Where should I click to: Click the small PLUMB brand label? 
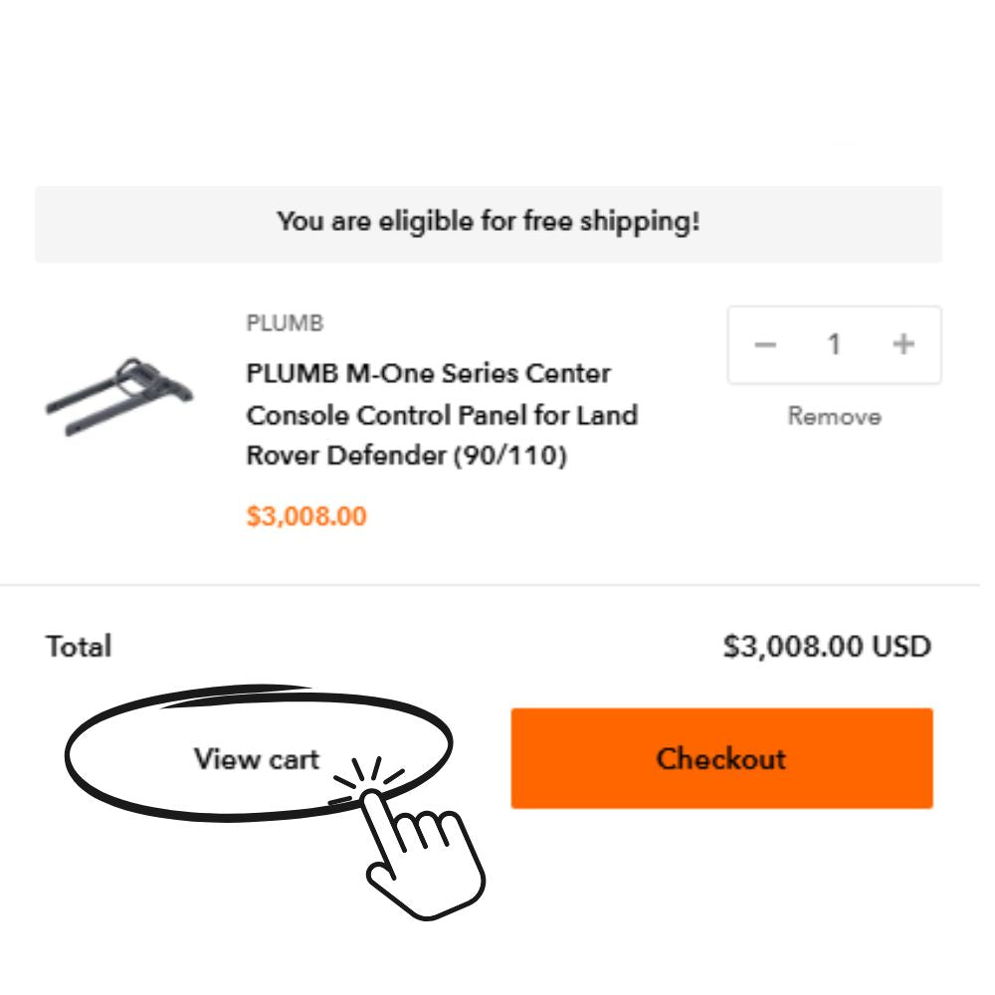(285, 323)
